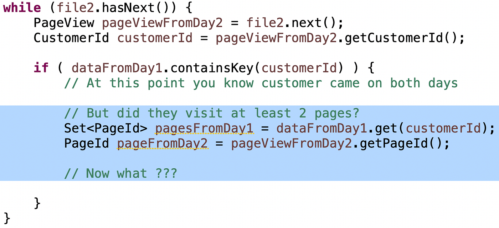Image resolution: width=499 pixels, height=228 pixels.
Task: Click the comment '// Now what ???'
Action: 120,173
